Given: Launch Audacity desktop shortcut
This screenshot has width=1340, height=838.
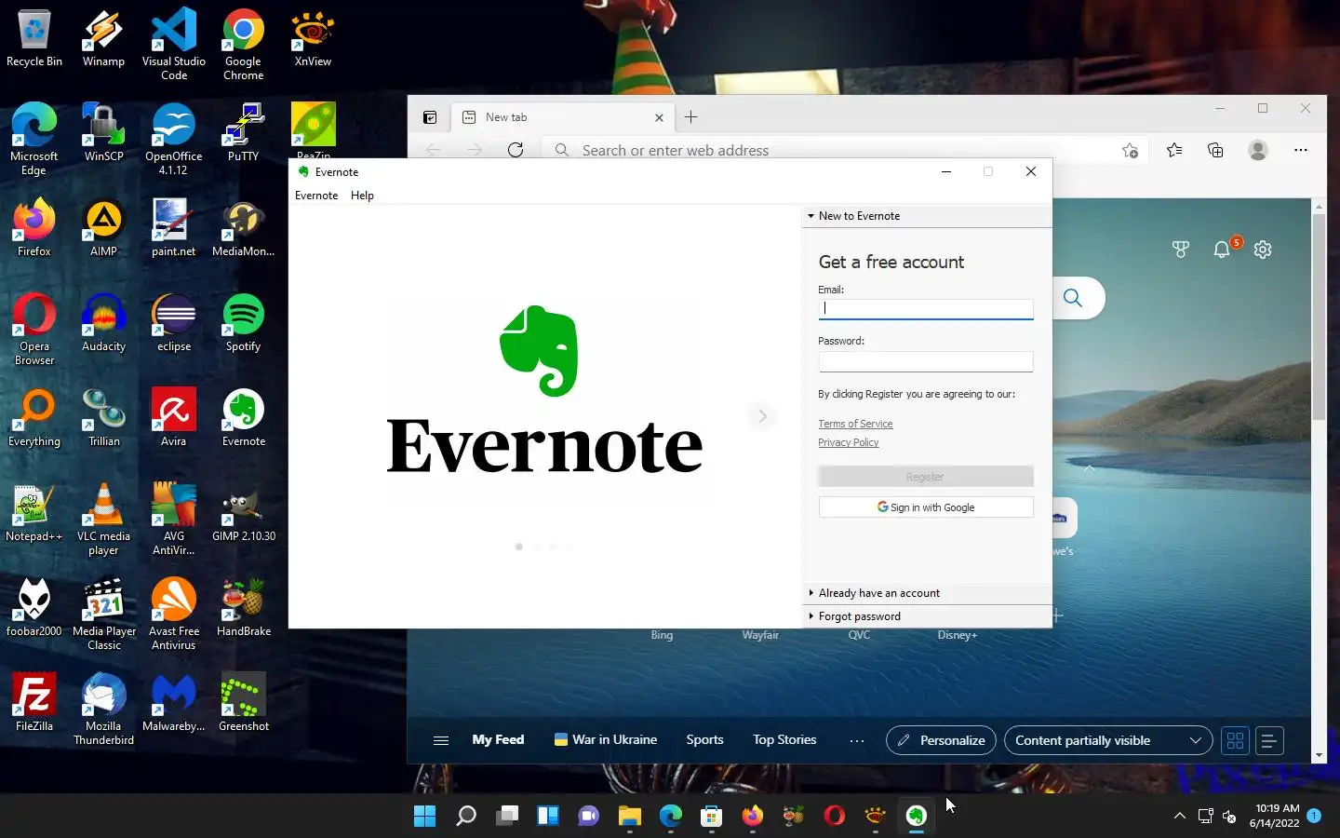Looking at the screenshot, I should point(103,323).
